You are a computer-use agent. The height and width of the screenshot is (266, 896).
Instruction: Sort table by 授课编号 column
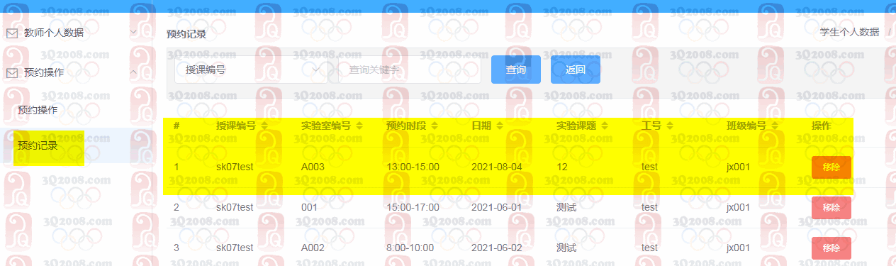tap(264, 126)
